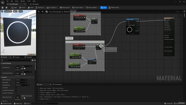186x105 pixels.
Task: Open the Blend Mode dropdown
Action: point(21,83)
